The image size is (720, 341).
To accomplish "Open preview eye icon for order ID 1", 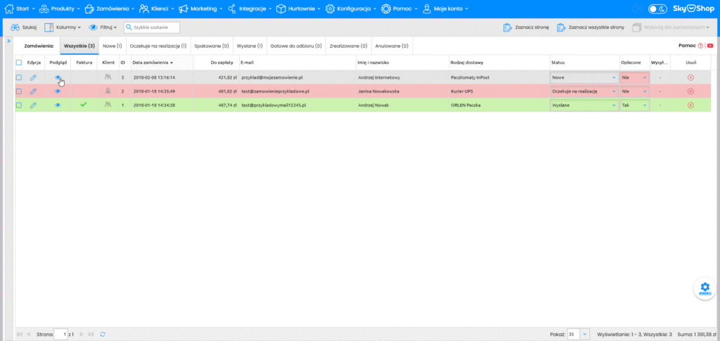I will (58, 105).
